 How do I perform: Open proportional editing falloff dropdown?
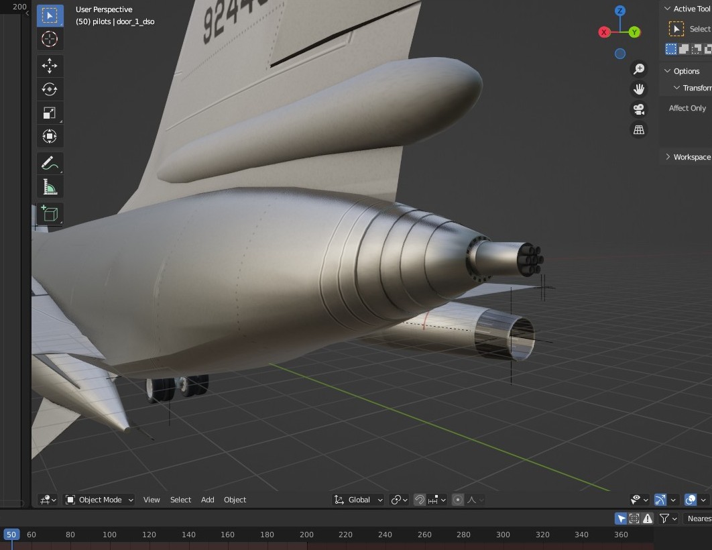point(475,500)
